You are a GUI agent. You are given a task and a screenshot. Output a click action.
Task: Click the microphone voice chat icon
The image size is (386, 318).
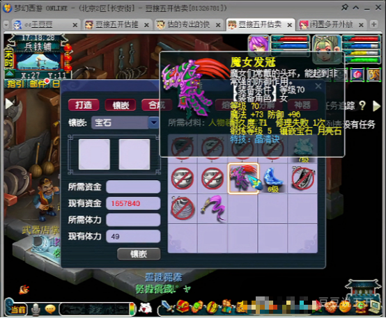point(36,309)
